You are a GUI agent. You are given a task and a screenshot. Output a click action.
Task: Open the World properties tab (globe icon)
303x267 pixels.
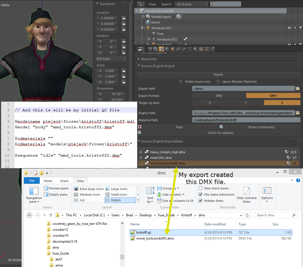click(167, 49)
